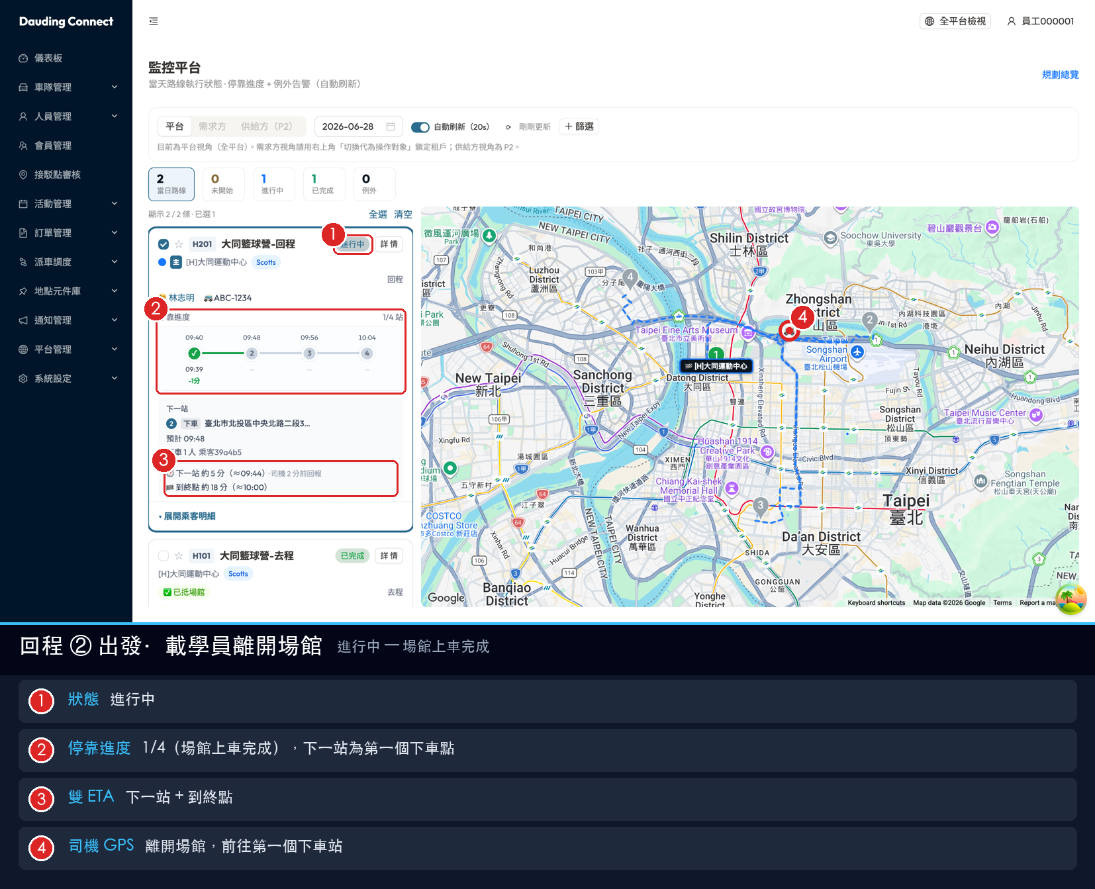The height and width of the screenshot is (889, 1095).
Task: Click the completed stop 1 progress marker
Action: pos(194,353)
